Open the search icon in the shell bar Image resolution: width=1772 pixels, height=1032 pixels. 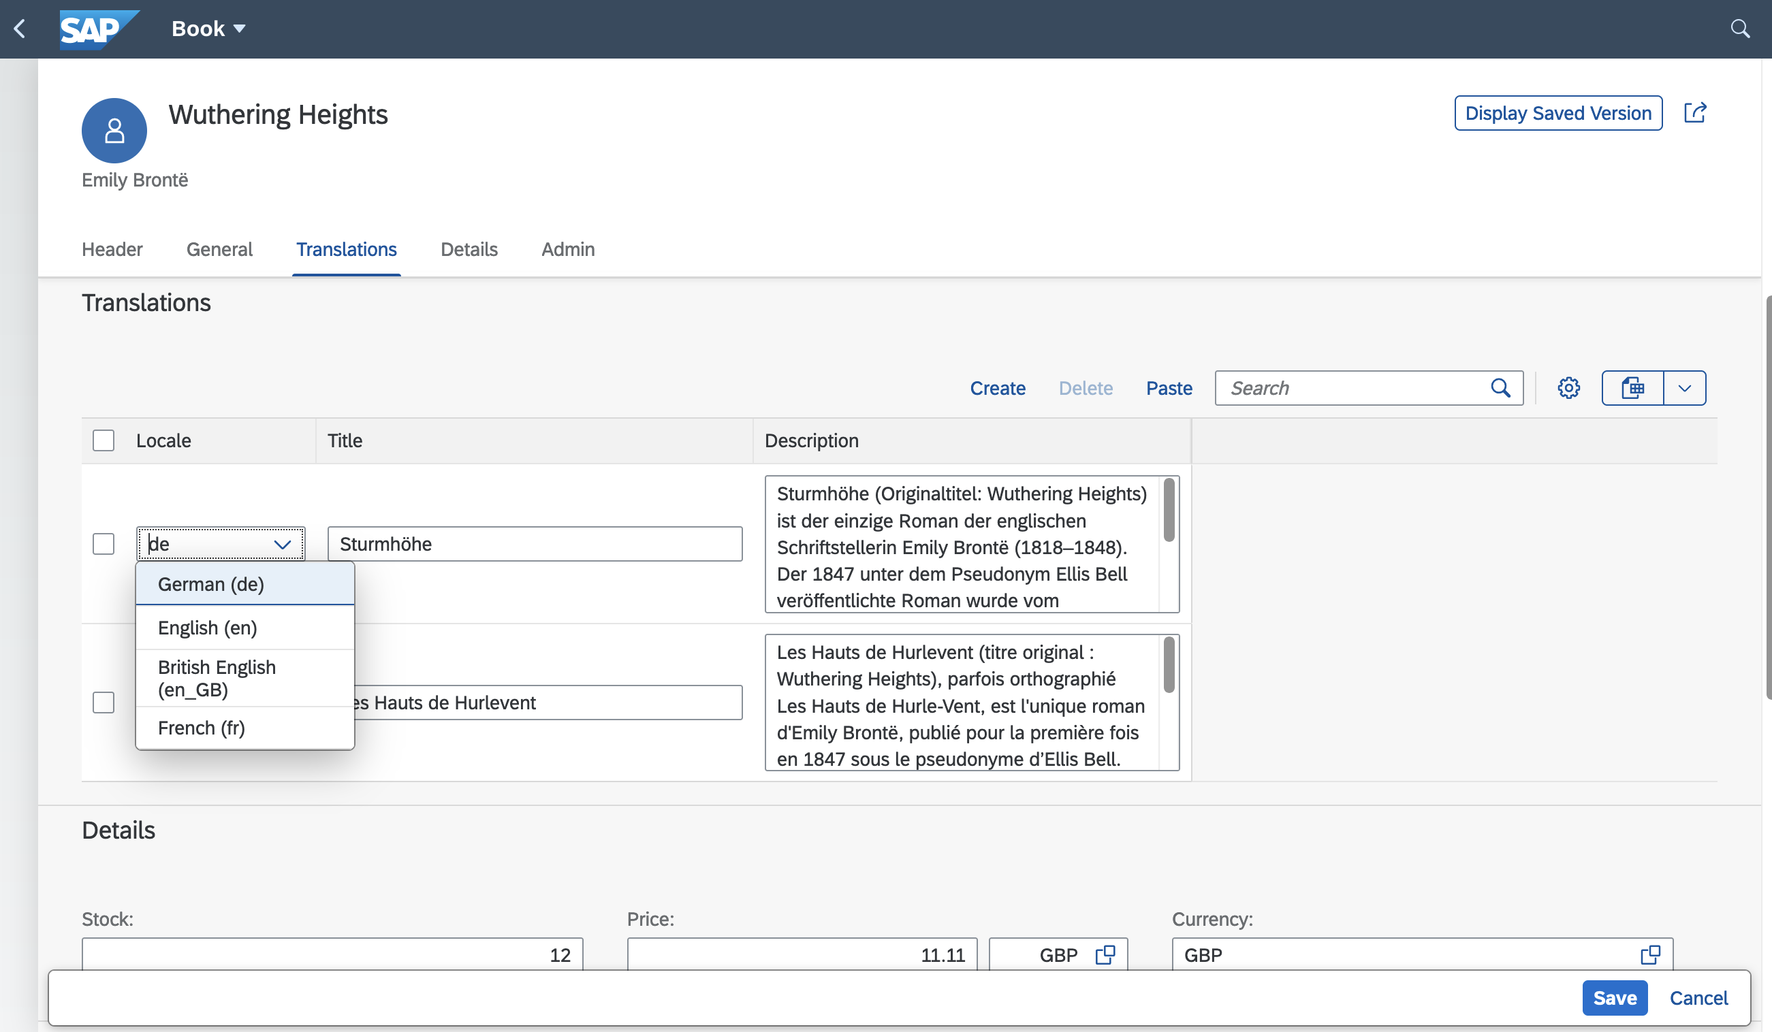(x=1740, y=29)
